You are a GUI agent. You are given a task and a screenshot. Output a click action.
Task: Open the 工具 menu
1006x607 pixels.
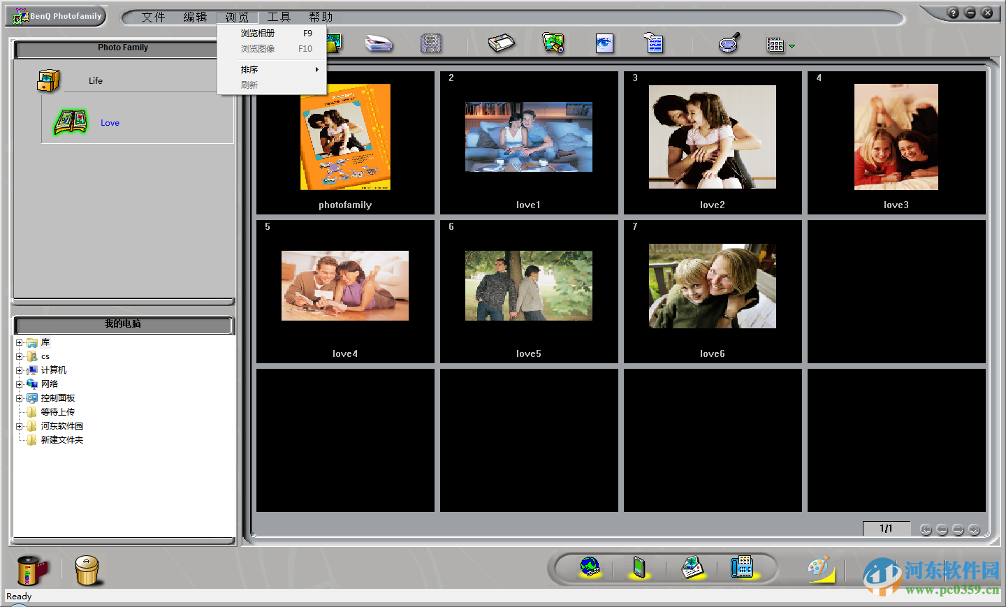pos(278,17)
